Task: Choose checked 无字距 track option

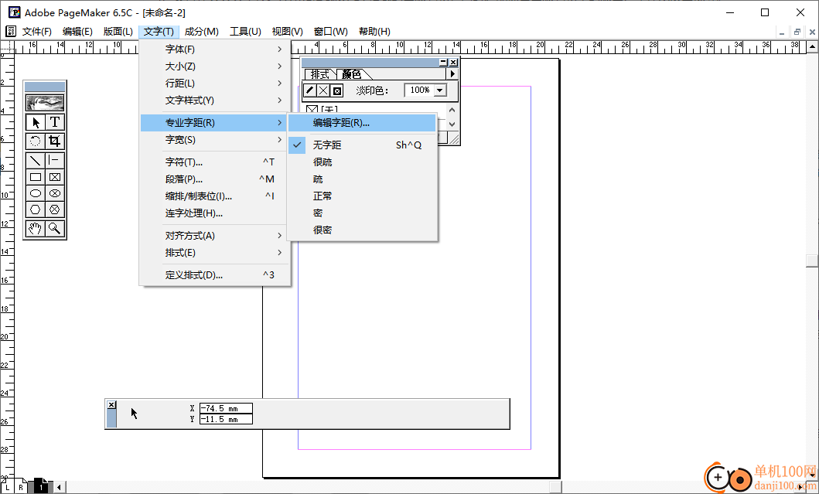Action: click(362, 145)
